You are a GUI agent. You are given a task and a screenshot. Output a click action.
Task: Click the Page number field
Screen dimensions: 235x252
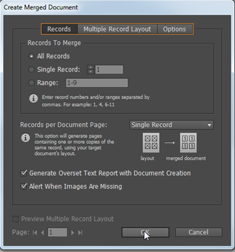[x=57, y=232]
